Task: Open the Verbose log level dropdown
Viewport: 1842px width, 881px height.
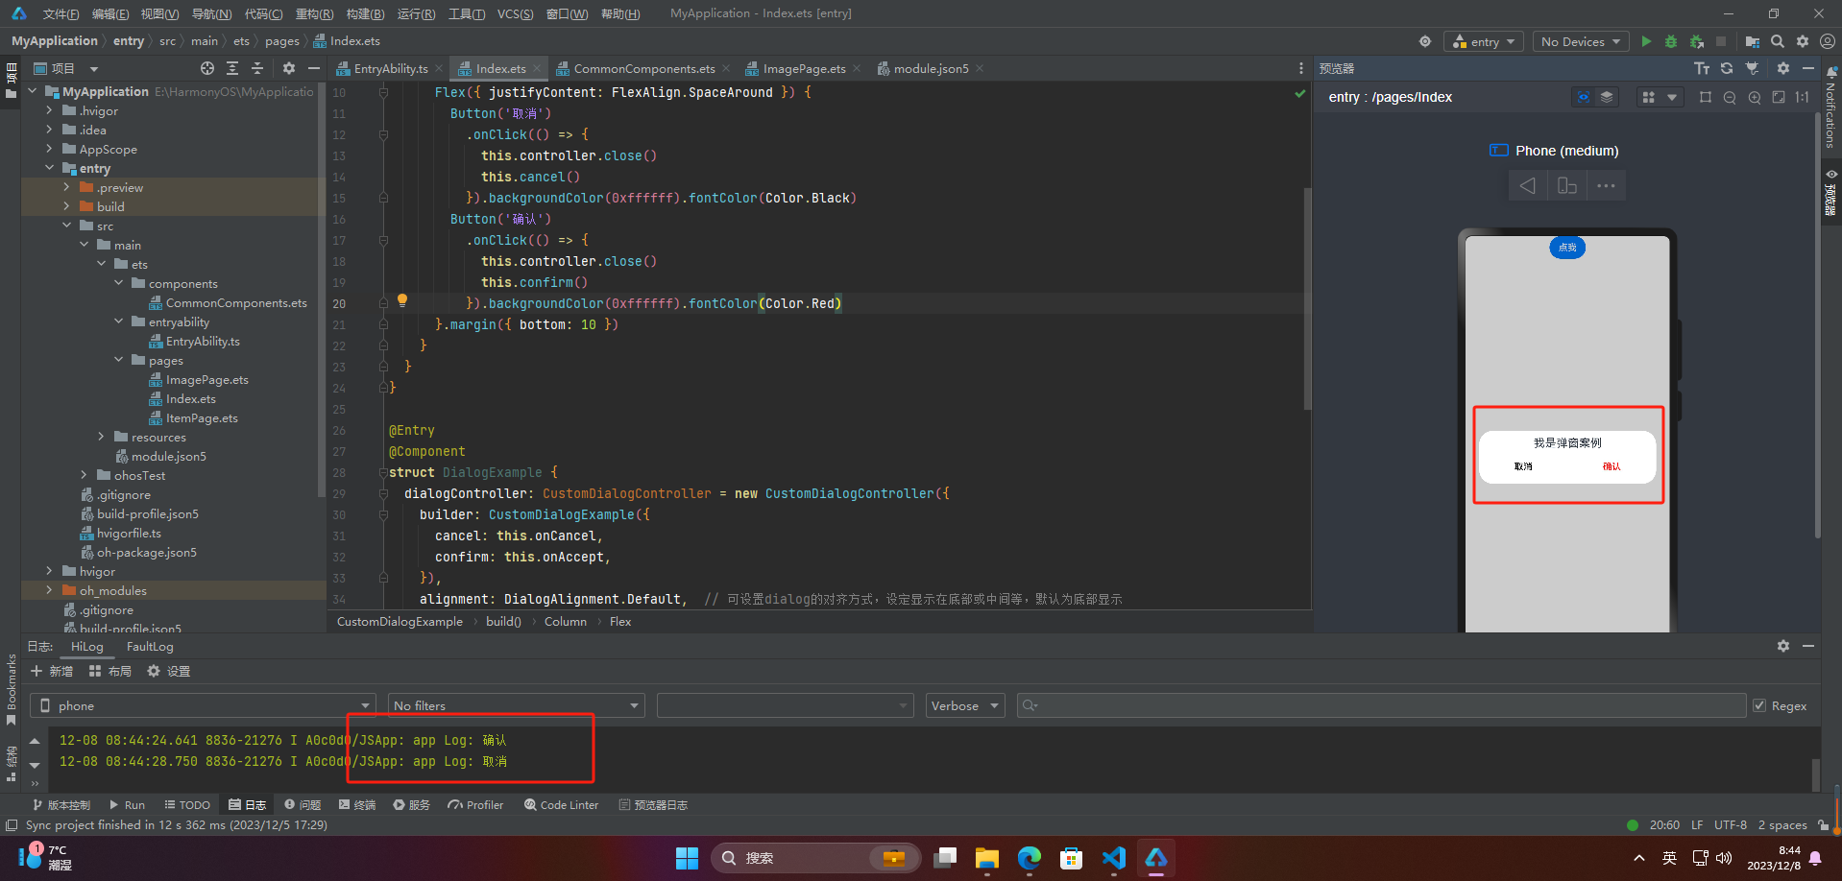Action: 965,705
